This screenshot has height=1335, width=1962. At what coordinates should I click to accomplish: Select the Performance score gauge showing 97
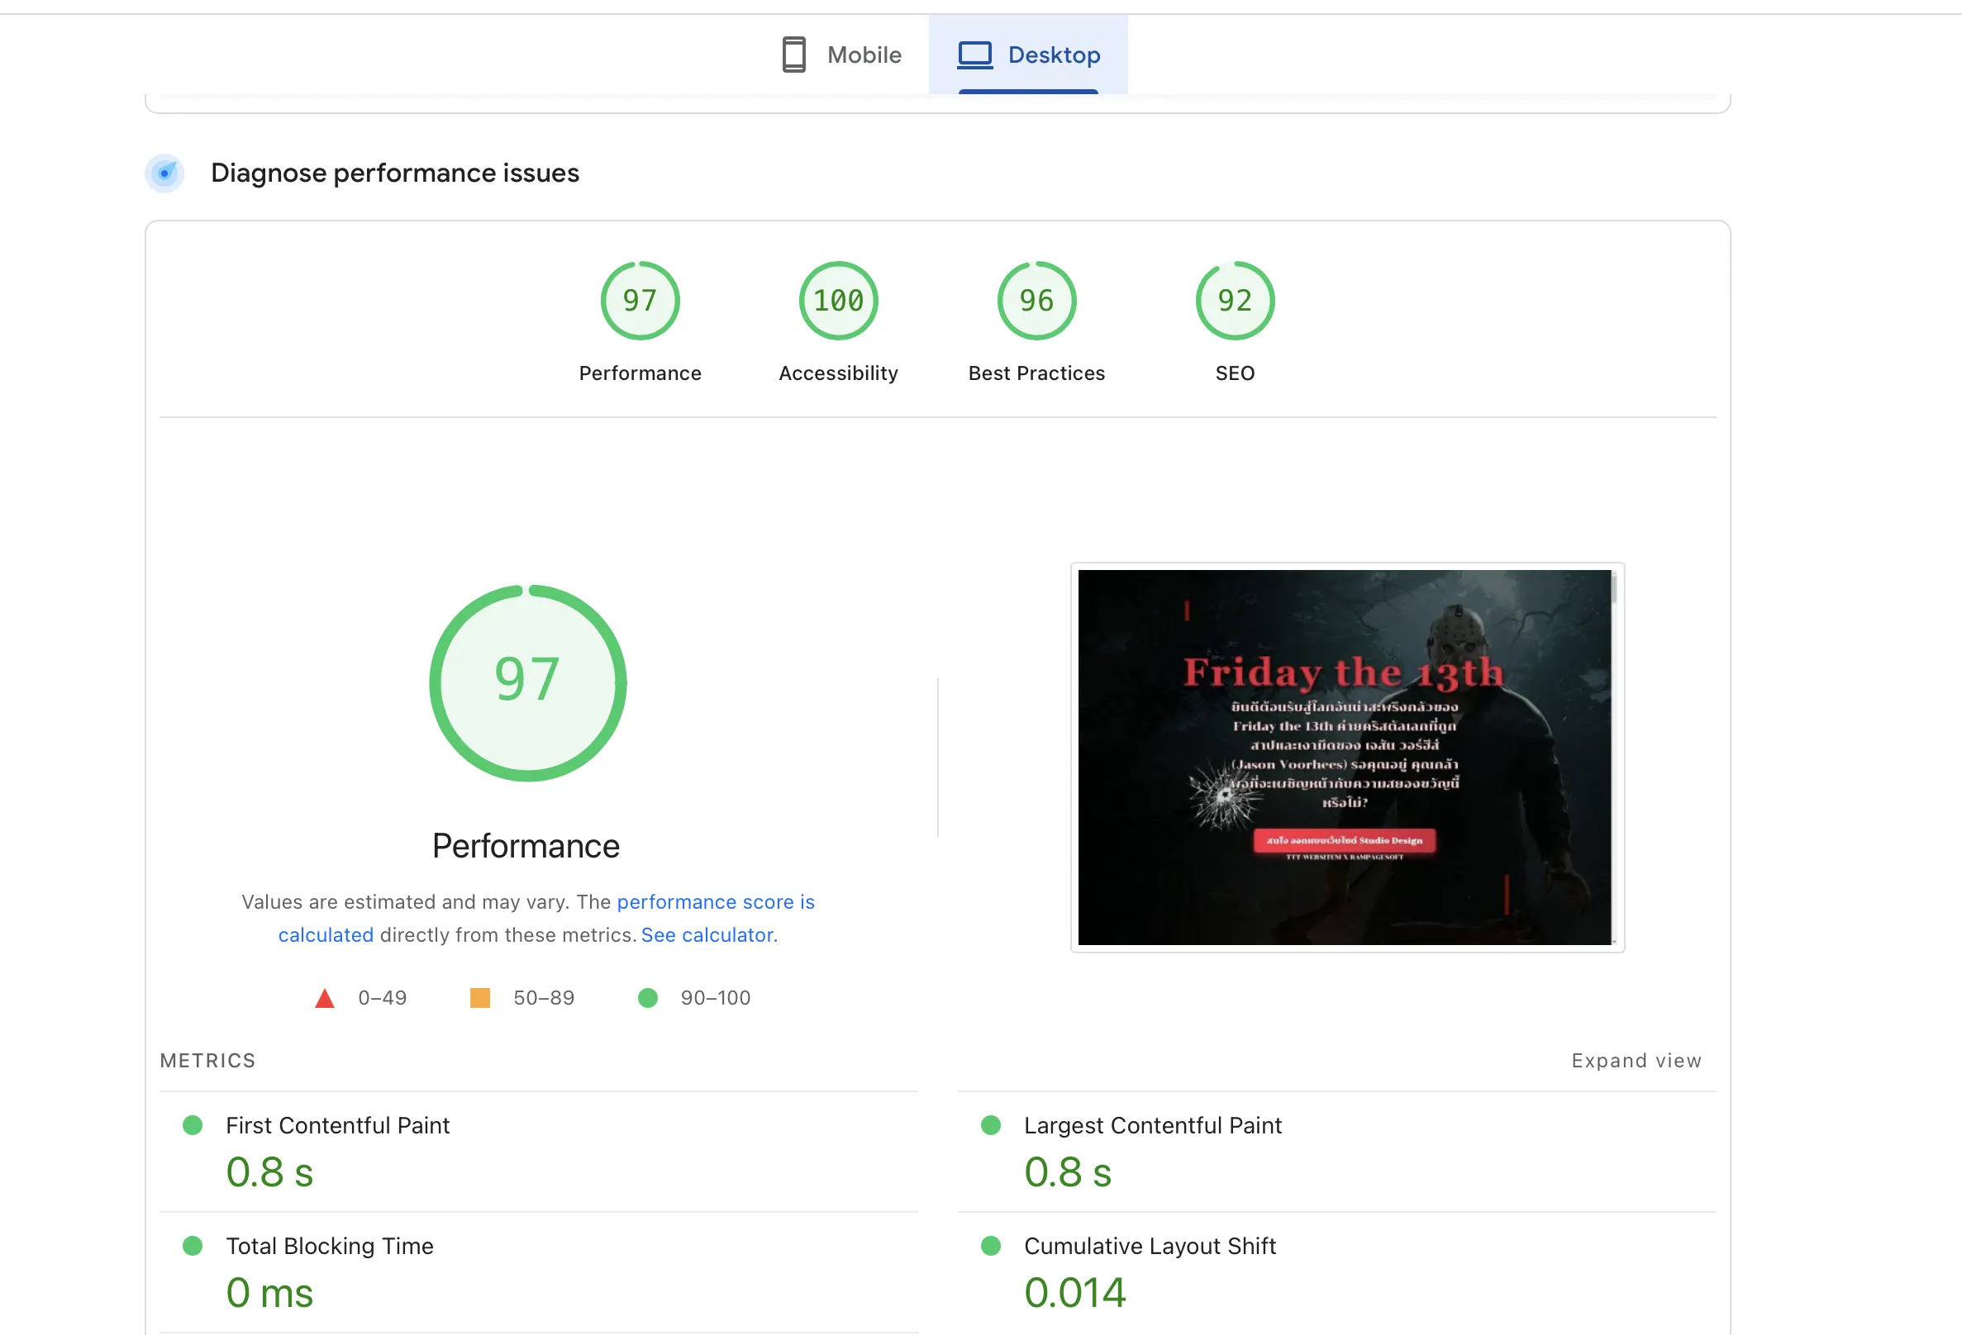(640, 301)
